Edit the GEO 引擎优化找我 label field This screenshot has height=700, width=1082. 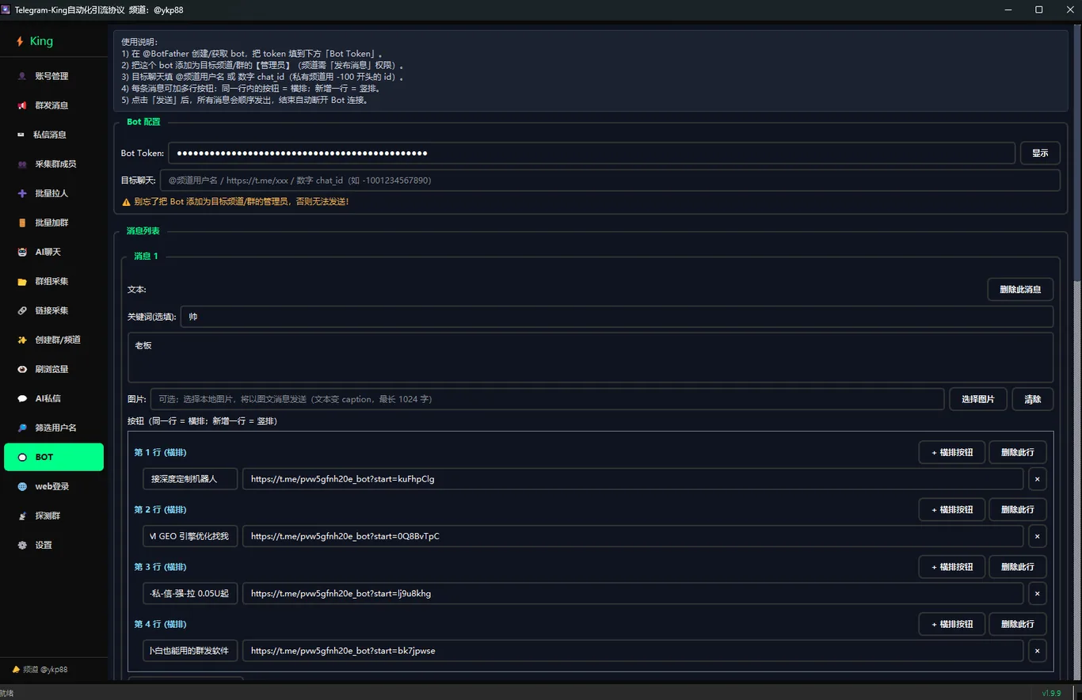pyautogui.click(x=190, y=536)
